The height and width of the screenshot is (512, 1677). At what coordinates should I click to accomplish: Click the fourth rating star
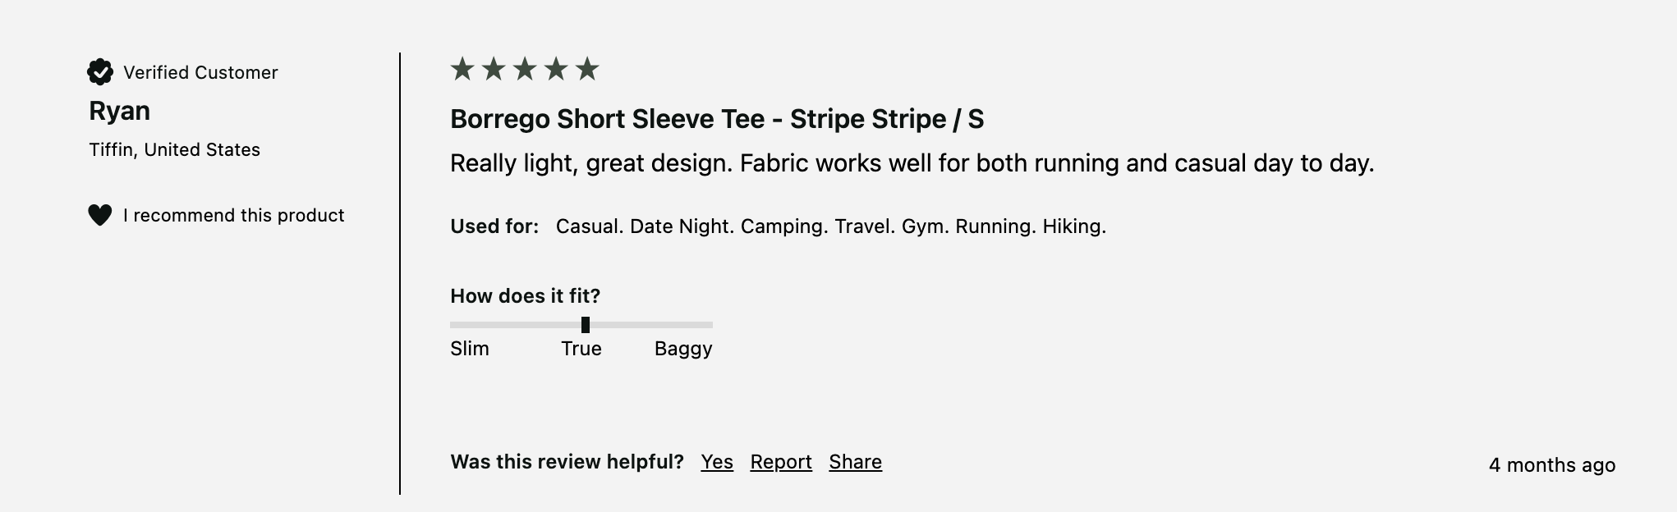coord(556,69)
